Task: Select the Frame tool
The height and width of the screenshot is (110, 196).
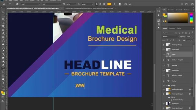Action: coord(3,30)
